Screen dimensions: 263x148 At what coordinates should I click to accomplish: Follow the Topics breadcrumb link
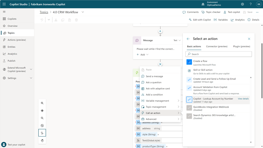coord(44,12)
